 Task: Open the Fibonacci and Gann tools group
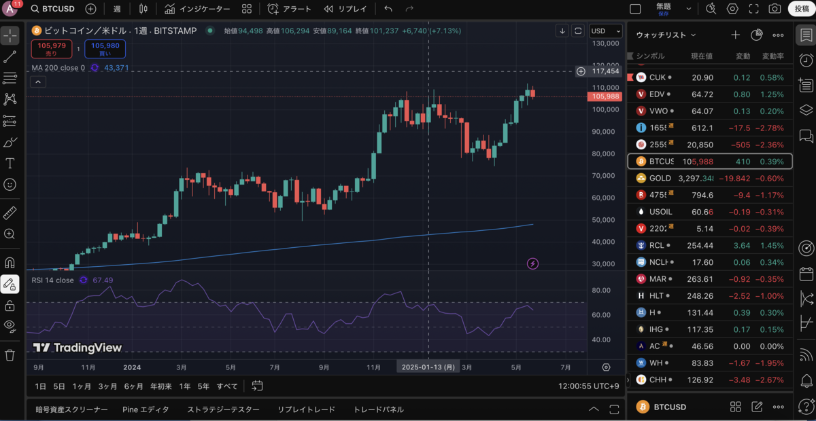(x=10, y=78)
